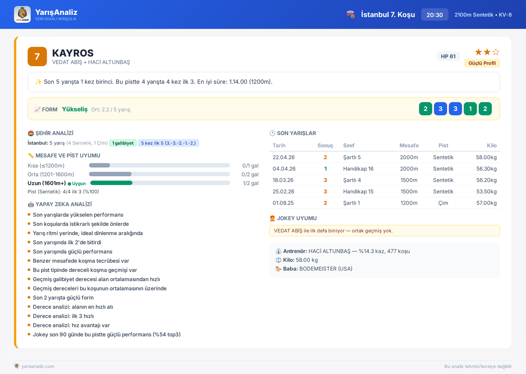The height and width of the screenshot is (374, 526).
Task: Click the VEDAT ABİŞ first-ride notice
Action: [x=384, y=231]
